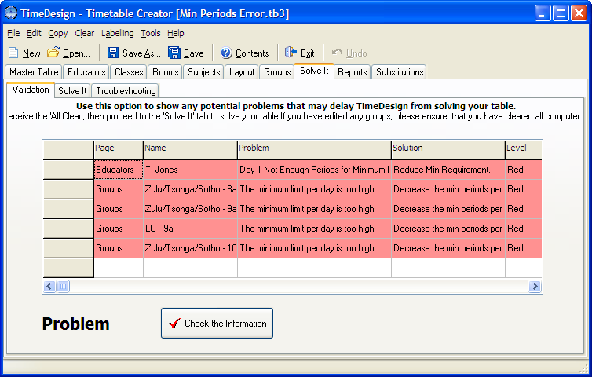Select the T. Jones name cell
This screenshot has height=377, width=592.
click(190, 170)
